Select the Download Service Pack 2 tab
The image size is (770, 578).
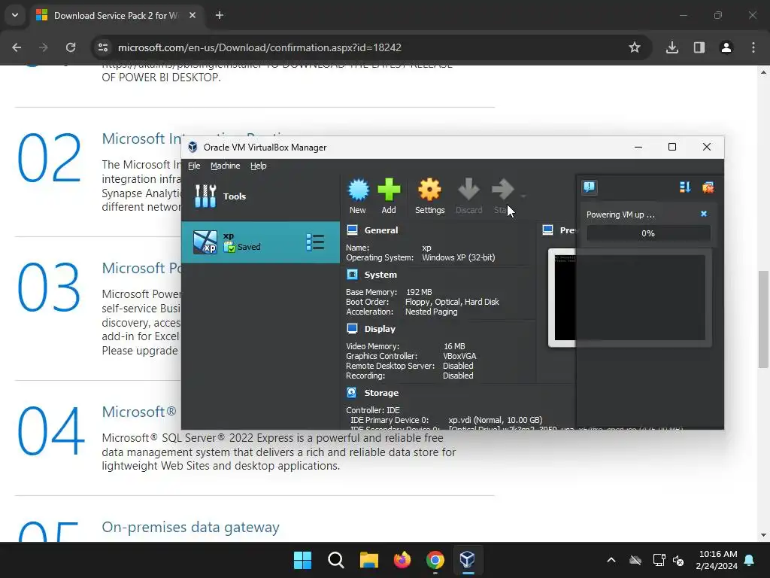117,16
